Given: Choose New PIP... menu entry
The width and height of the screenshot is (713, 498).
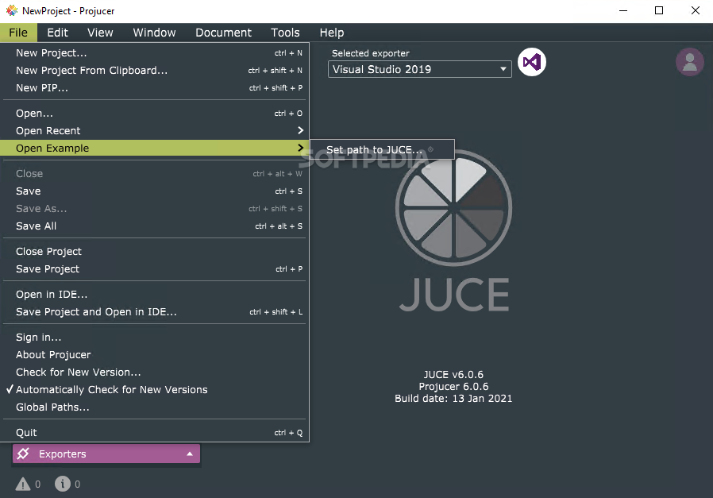Looking at the screenshot, I should click(155, 88).
